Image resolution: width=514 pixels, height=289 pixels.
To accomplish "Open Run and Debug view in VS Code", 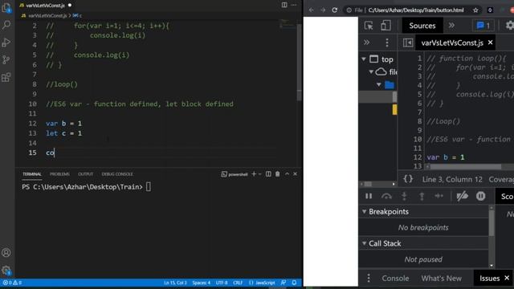I will click(x=6, y=43).
